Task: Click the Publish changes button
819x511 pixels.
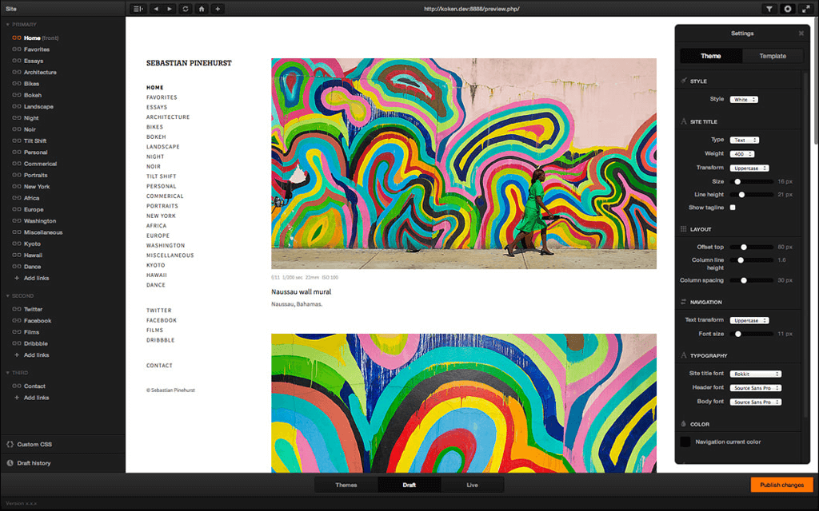Action: 781,485
